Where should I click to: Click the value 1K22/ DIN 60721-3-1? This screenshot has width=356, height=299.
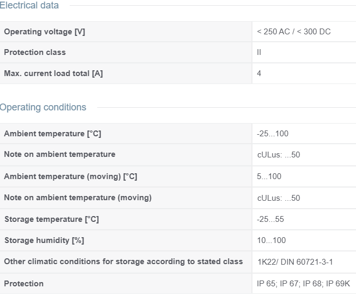295,262
